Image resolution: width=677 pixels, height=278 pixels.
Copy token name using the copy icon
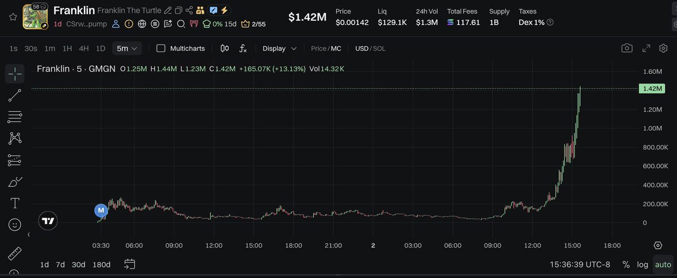tap(178, 10)
